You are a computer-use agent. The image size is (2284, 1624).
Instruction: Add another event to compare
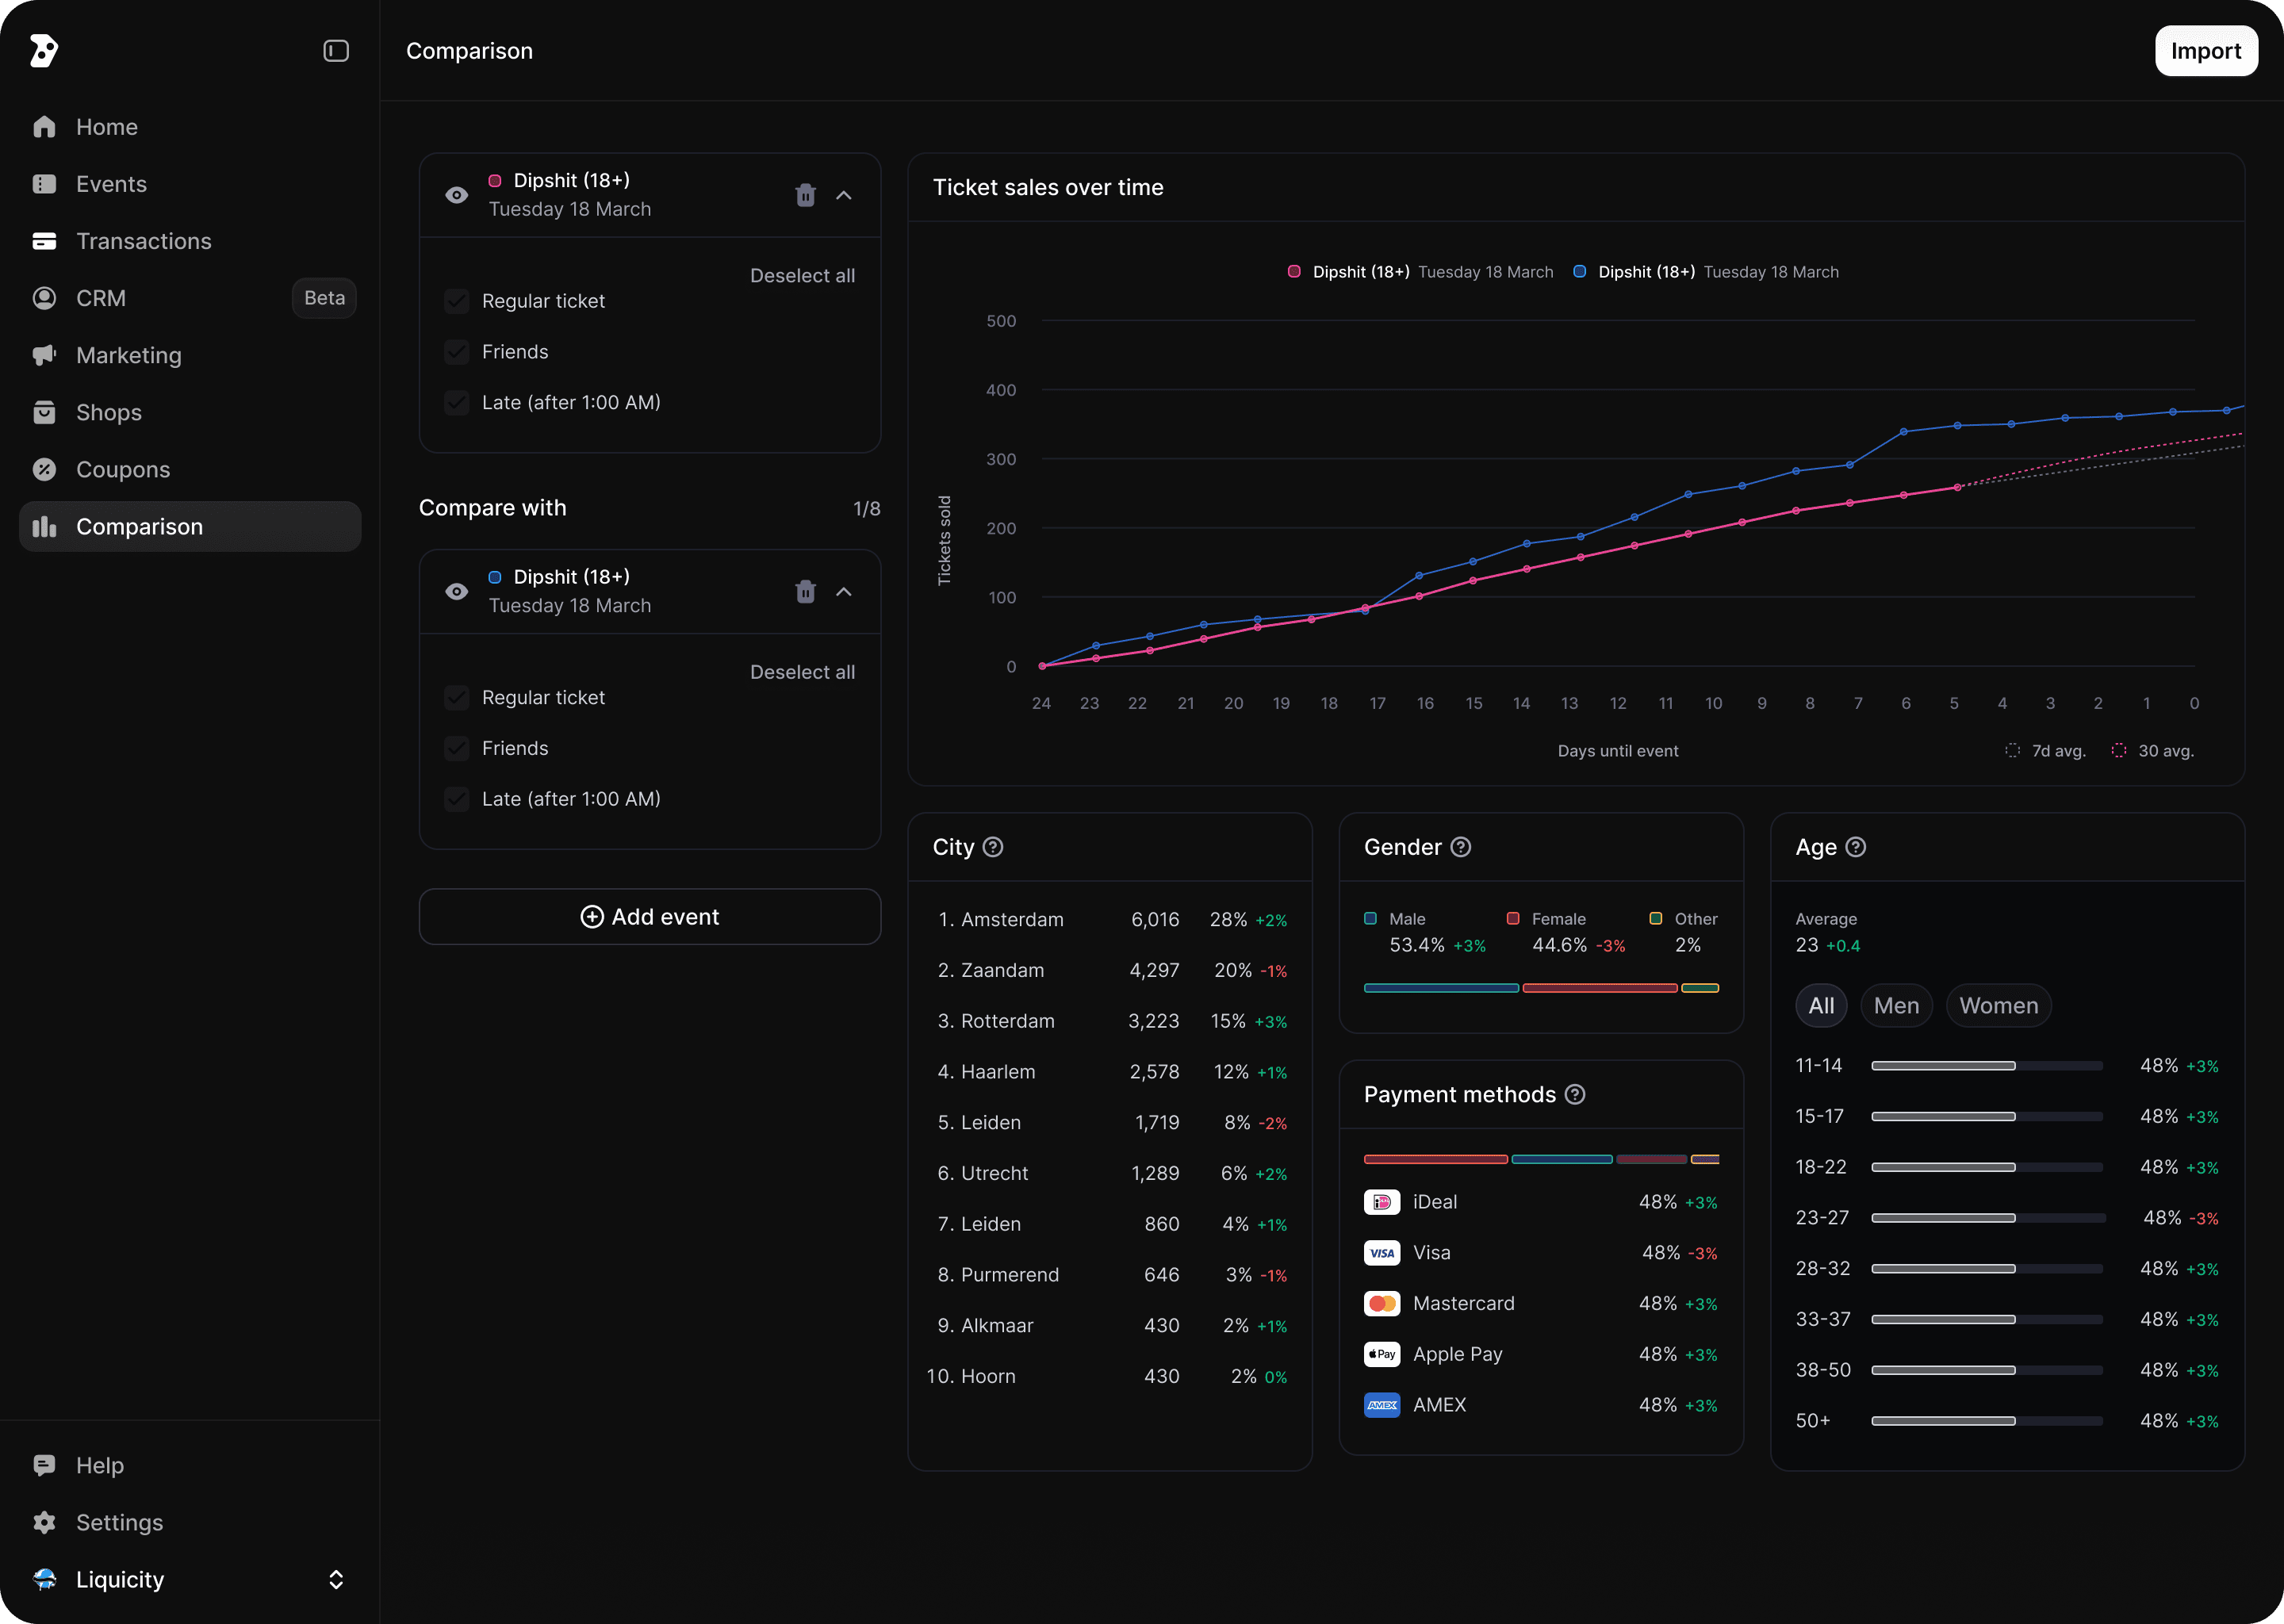pos(650,917)
